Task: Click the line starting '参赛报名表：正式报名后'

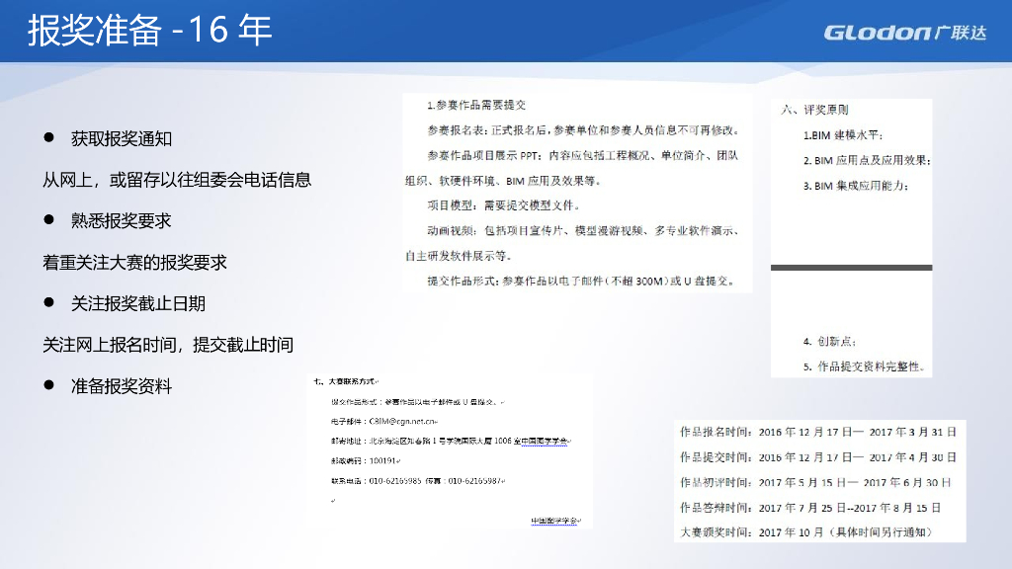Action: click(583, 130)
